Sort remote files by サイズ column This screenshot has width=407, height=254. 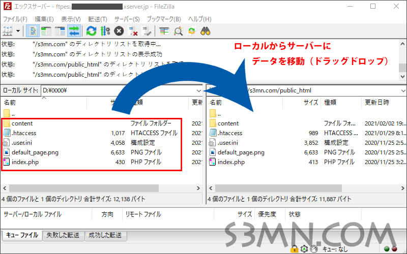(x=302, y=103)
